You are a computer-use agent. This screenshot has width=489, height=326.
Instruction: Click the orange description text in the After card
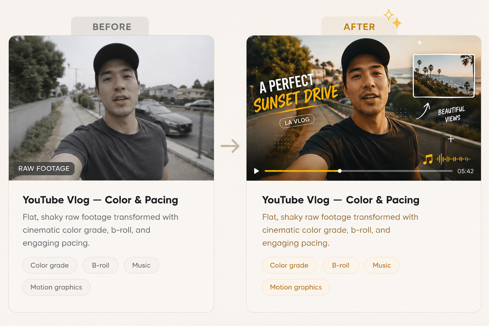[340, 230]
